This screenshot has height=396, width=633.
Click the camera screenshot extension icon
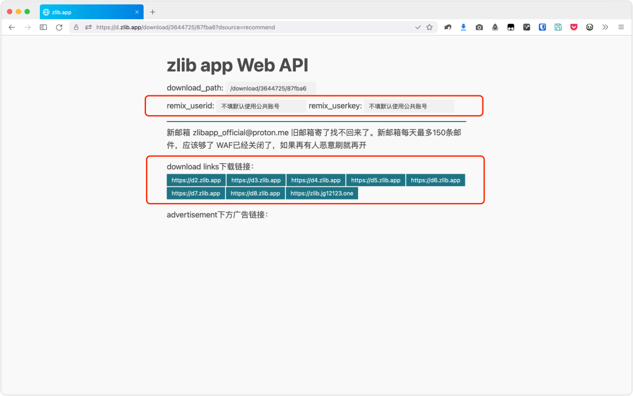[x=479, y=27]
